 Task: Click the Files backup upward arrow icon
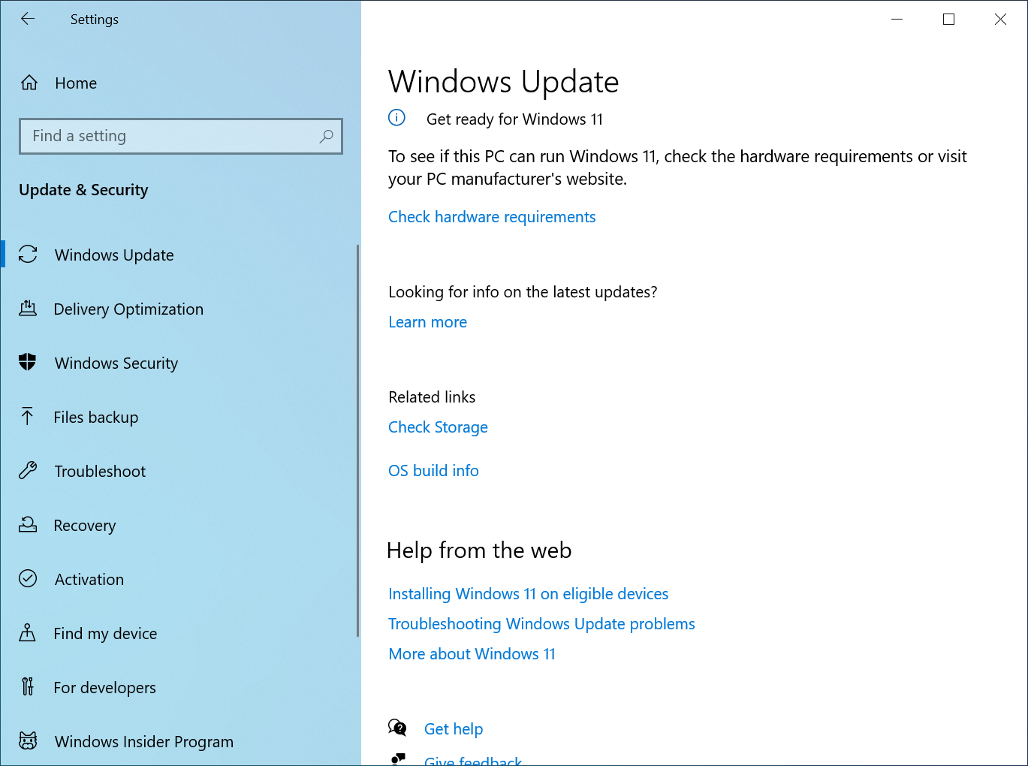click(x=28, y=417)
